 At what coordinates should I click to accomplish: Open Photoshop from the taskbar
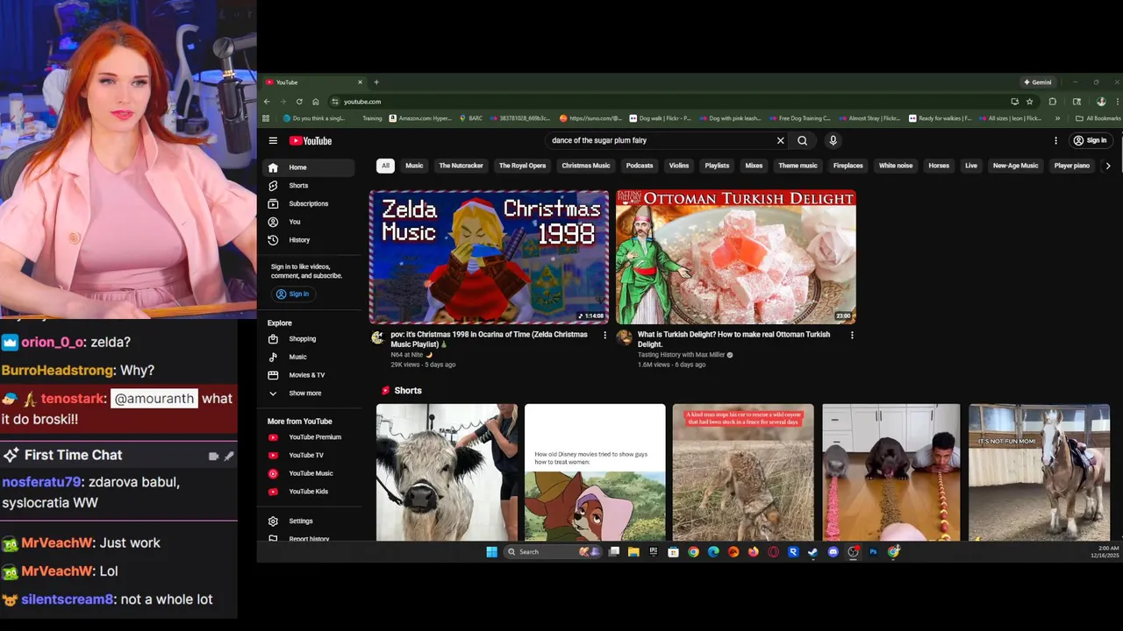[873, 552]
